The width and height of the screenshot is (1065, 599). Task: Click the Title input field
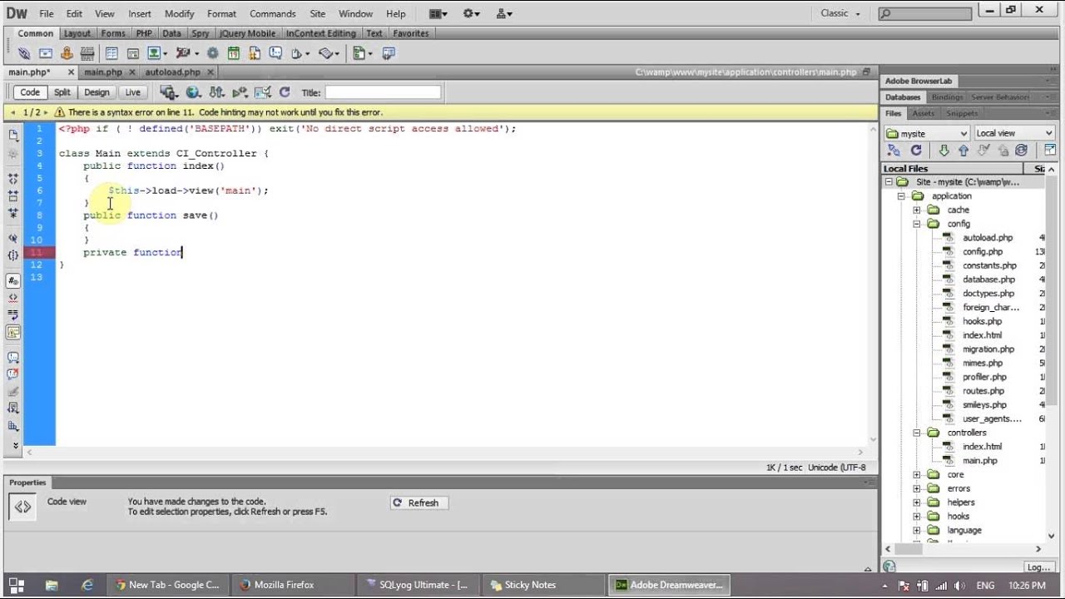[x=383, y=92]
